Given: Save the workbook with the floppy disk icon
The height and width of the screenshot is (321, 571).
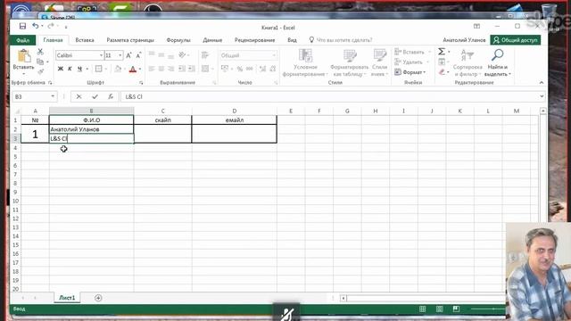Looking at the screenshot, I should pos(22,26).
